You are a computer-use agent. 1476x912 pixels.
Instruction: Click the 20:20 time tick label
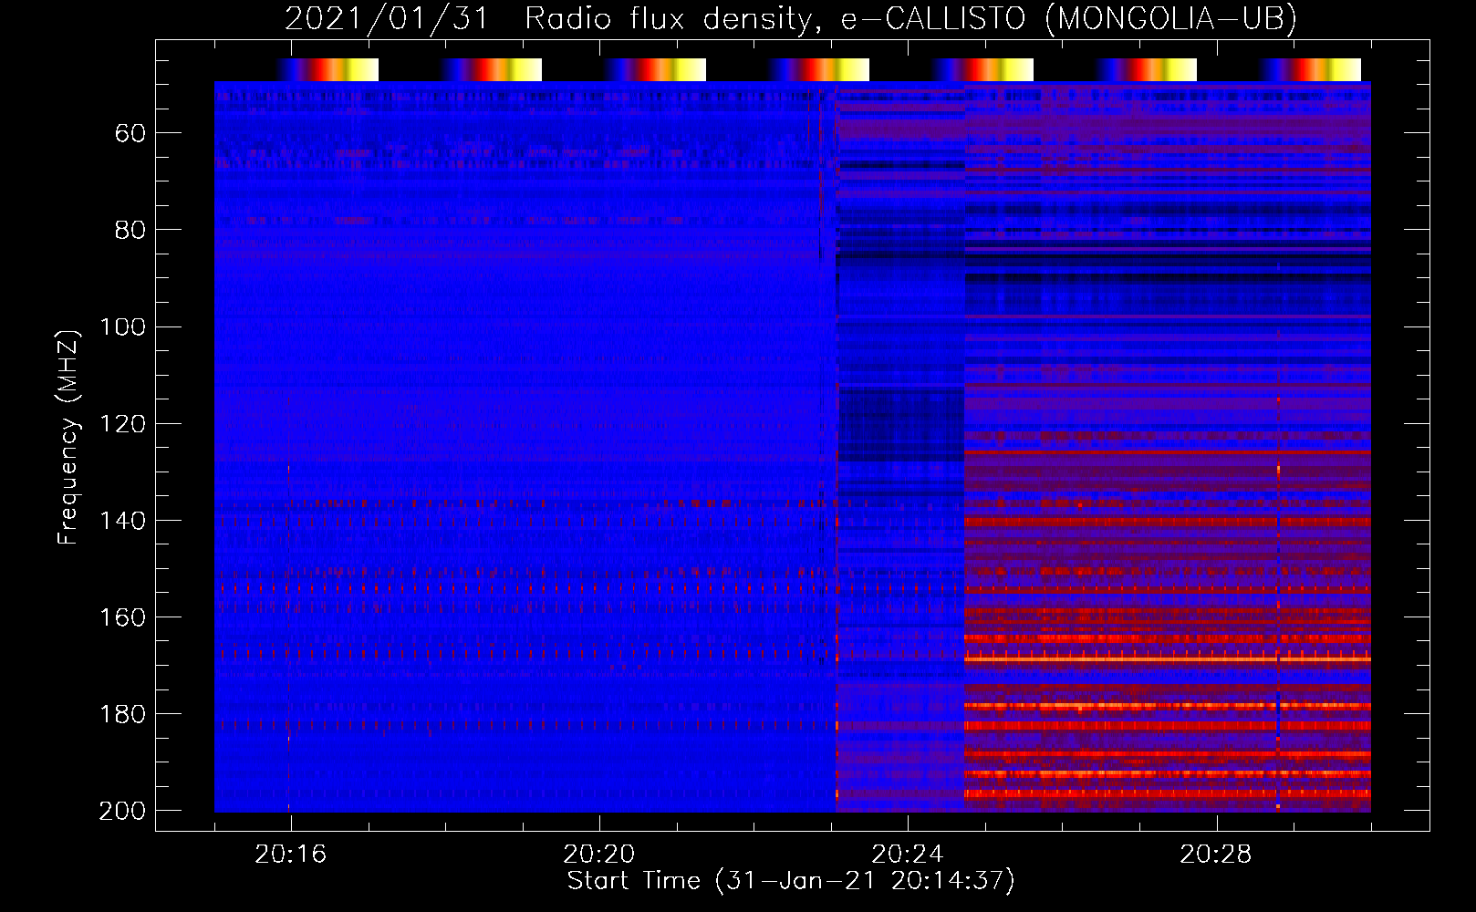599,855
